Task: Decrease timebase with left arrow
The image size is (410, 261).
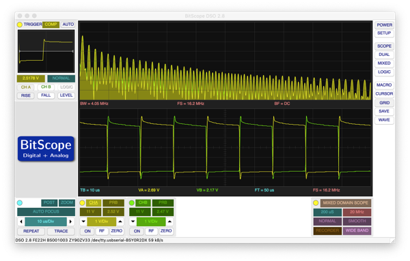Action: 21,221
